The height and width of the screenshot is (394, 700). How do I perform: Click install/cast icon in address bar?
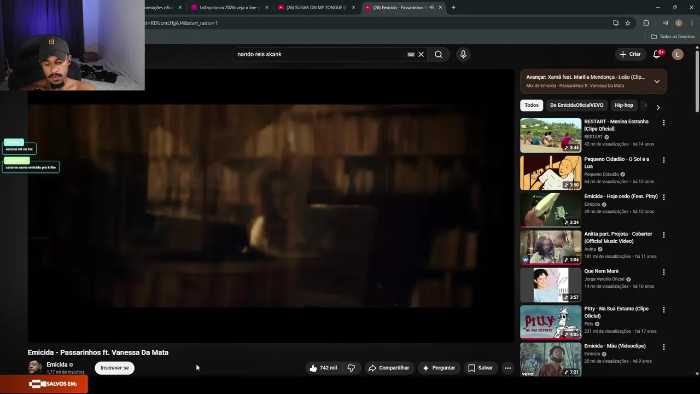[616, 23]
